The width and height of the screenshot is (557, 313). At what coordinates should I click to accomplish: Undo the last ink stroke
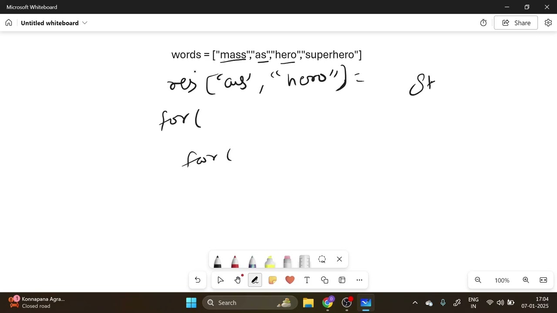(198, 280)
